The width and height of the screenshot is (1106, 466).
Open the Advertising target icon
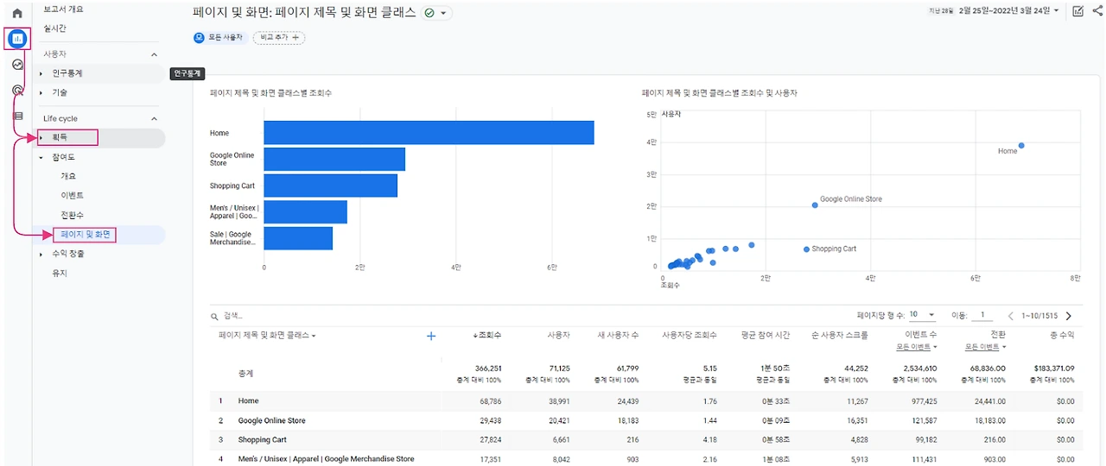tap(17, 90)
